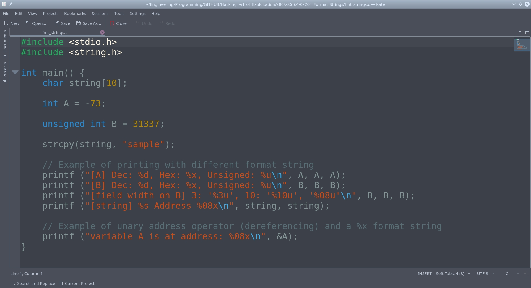Screen dimensions: 531x288
Task: Save the current file using Save
Action: (62, 23)
